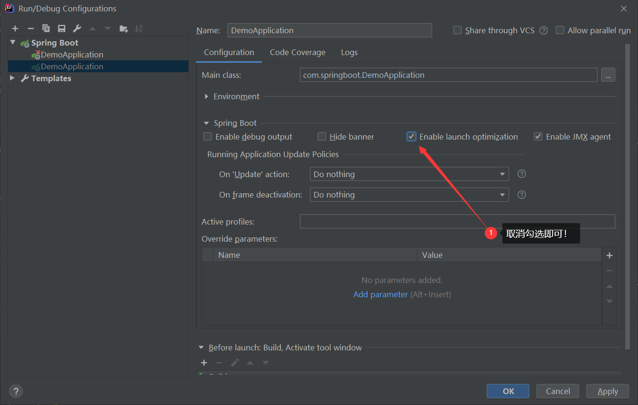Save the configuration with the floppy disk icon
Image resolution: width=638 pixels, height=405 pixels.
pos(61,28)
